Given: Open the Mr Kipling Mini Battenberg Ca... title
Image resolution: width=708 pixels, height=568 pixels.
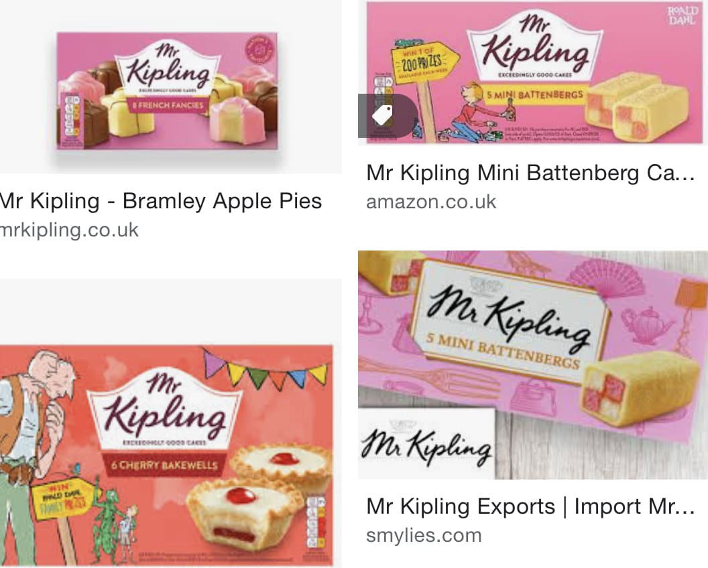Looking at the screenshot, I should [530, 172].
